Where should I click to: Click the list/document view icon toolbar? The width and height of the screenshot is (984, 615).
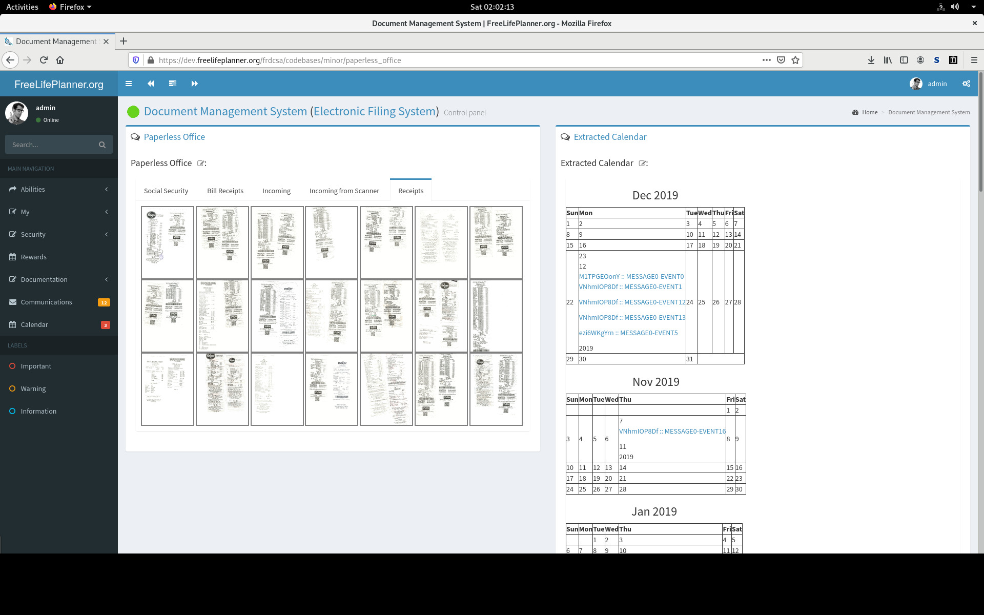click(173, 84)
